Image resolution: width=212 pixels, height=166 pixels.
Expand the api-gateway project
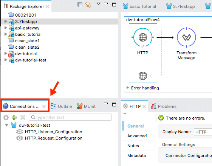[6, 28]
